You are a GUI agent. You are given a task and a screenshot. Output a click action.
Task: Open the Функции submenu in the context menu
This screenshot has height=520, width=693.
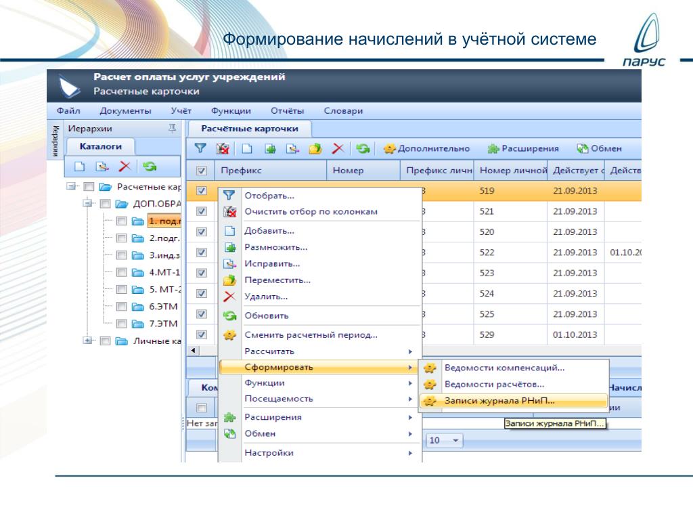coord(320,383)
